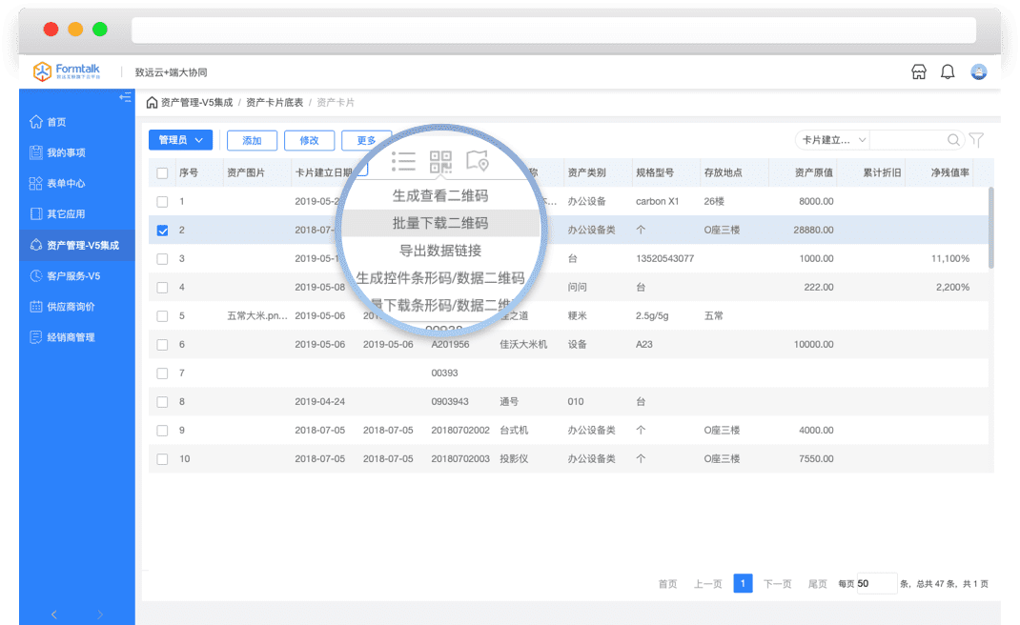The image size is (1020, 625).
Task: Open 首页 in the sidebar
Action: pos(56,122)
